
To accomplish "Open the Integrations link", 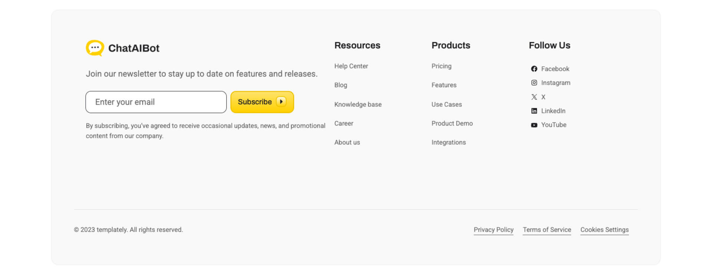I will point(449,142).
